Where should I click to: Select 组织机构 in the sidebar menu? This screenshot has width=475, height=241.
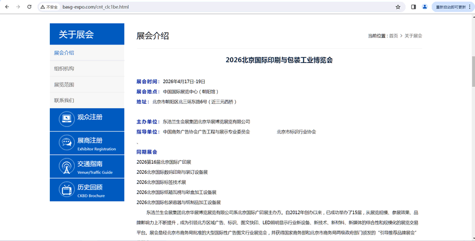coord(64,69)
